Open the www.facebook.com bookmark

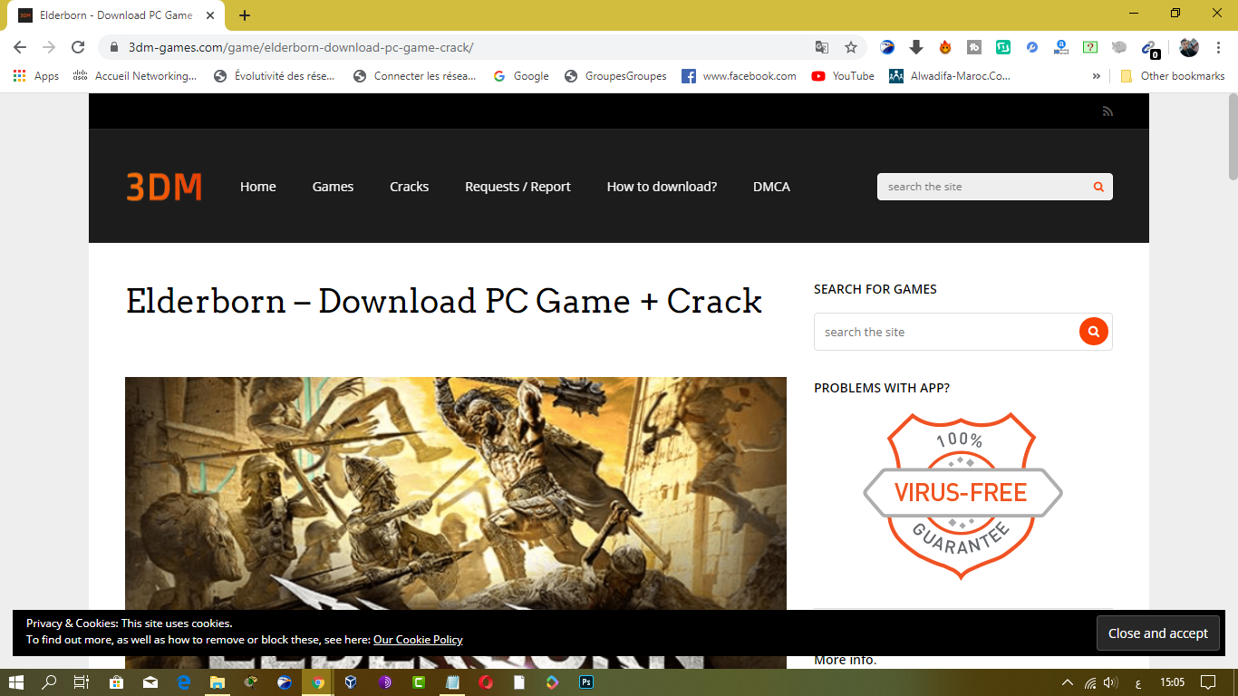tap(740, 76)
